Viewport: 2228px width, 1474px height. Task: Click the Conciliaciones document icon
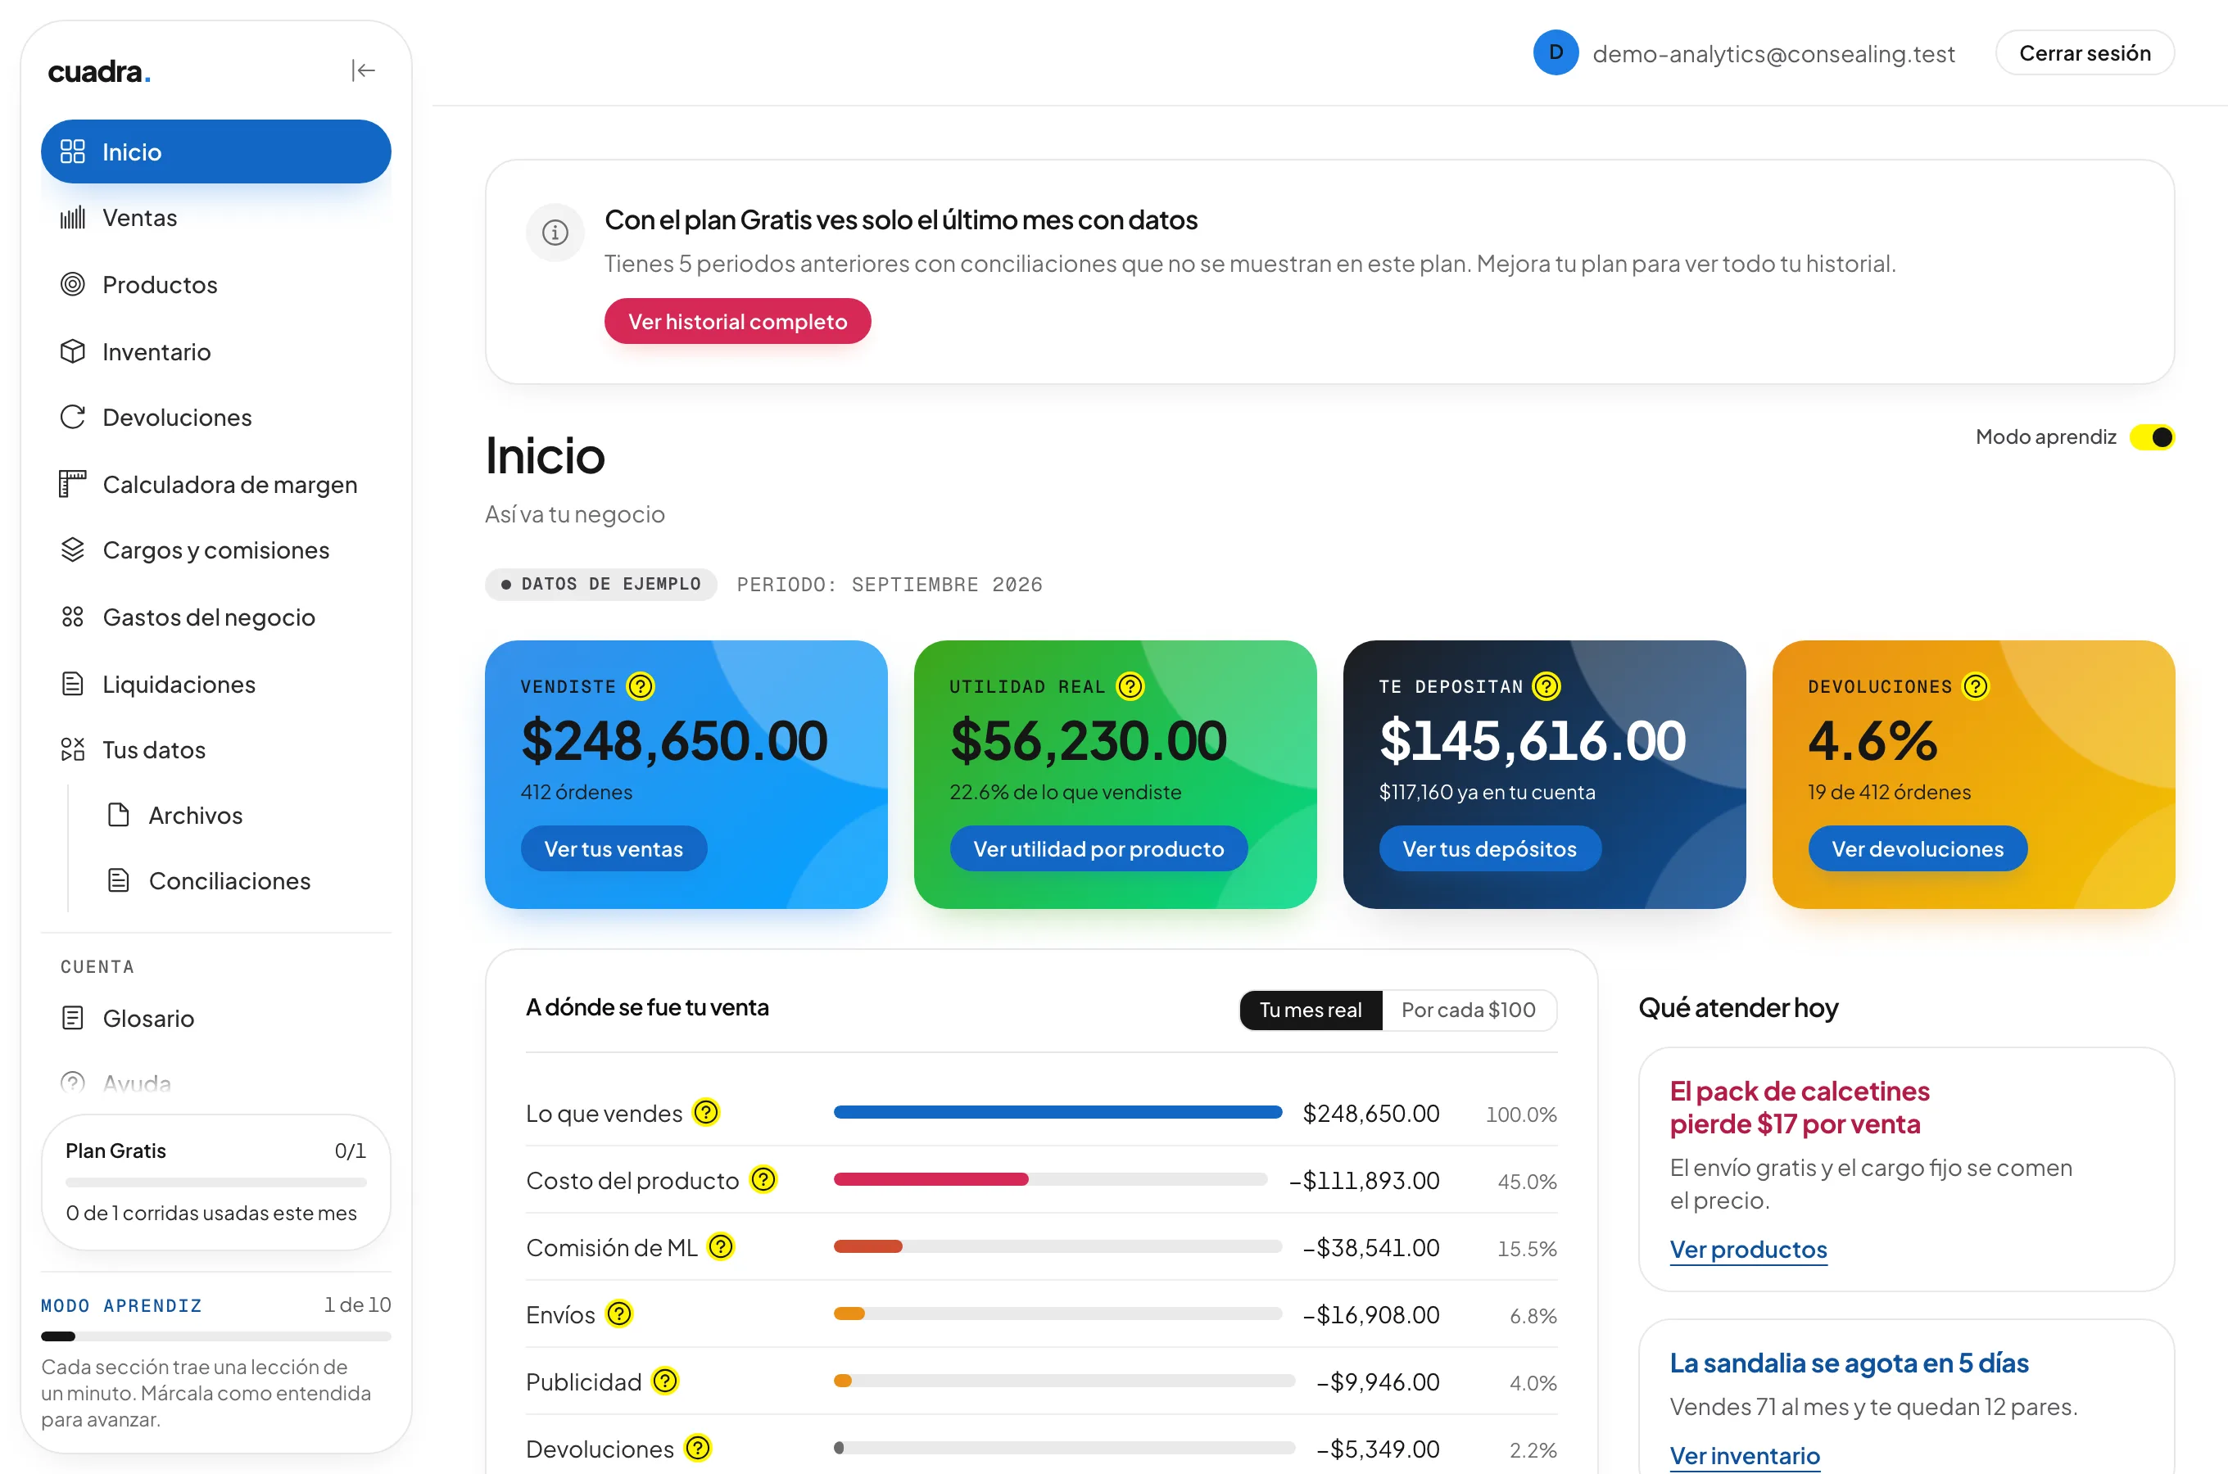(119, 881)
